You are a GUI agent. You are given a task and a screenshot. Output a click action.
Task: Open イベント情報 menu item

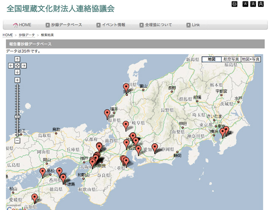click(x=111, y=25)
